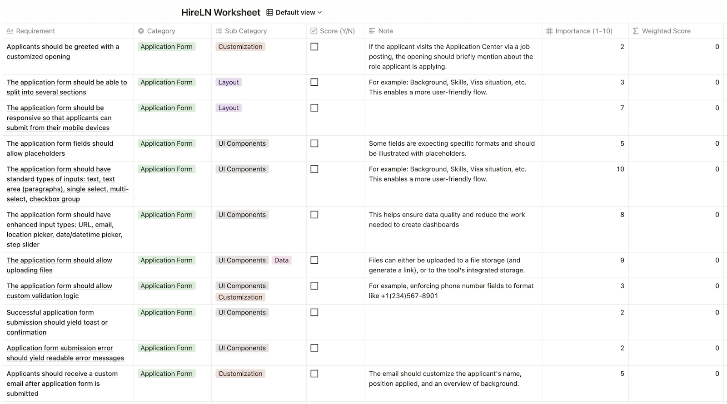Click the Requirement column title icon
The width and height of the screenshot is (727, 404).
(x=10, y=31)
